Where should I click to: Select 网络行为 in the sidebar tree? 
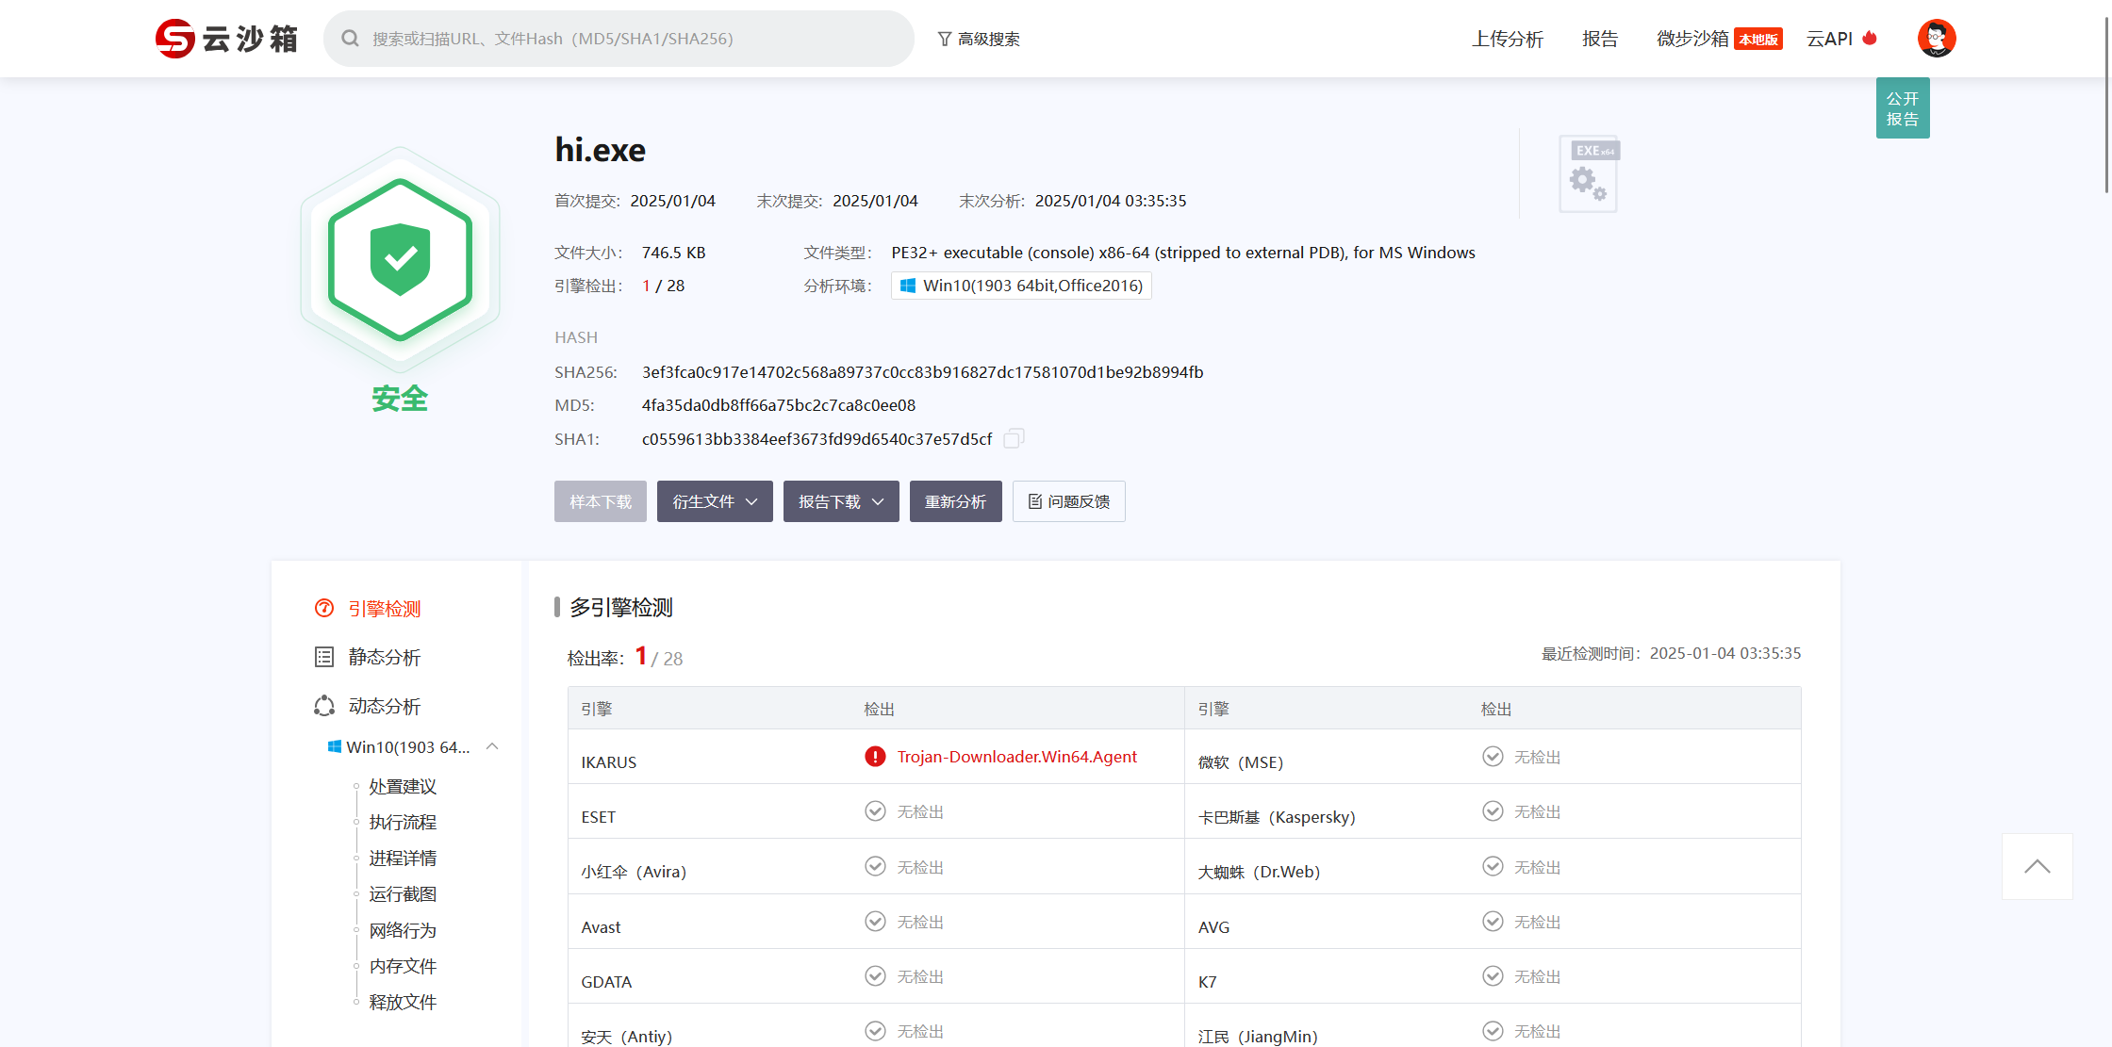pyautogui.click(x=403, y=930)
